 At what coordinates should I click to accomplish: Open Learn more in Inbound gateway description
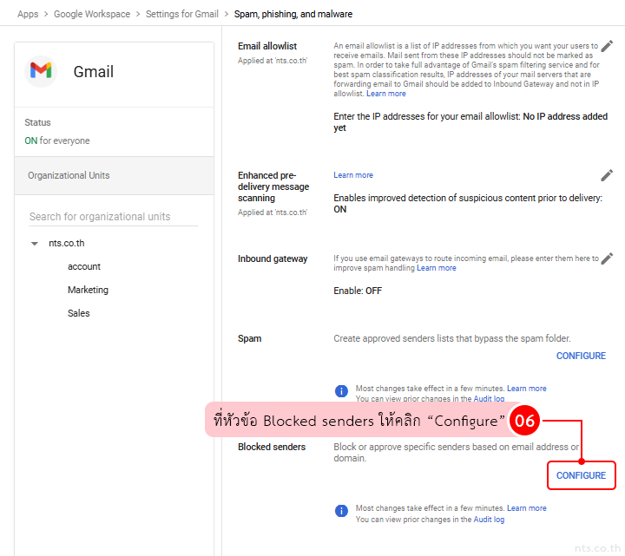[x=437, y=268]
